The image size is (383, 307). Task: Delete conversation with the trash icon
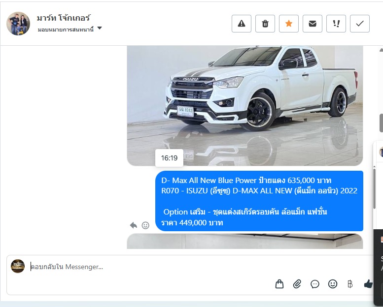[265, 24]
